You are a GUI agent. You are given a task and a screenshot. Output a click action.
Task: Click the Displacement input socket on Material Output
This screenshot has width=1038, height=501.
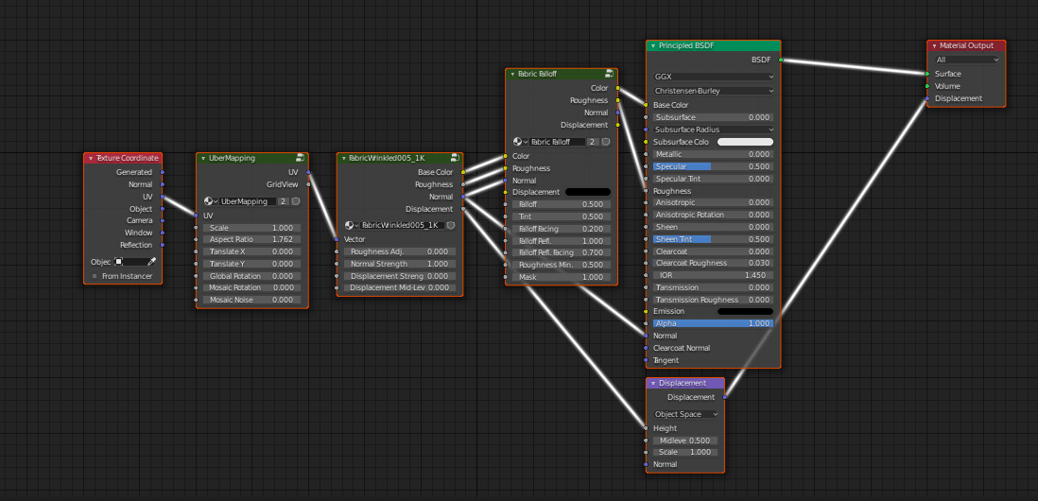click(927, 98)
